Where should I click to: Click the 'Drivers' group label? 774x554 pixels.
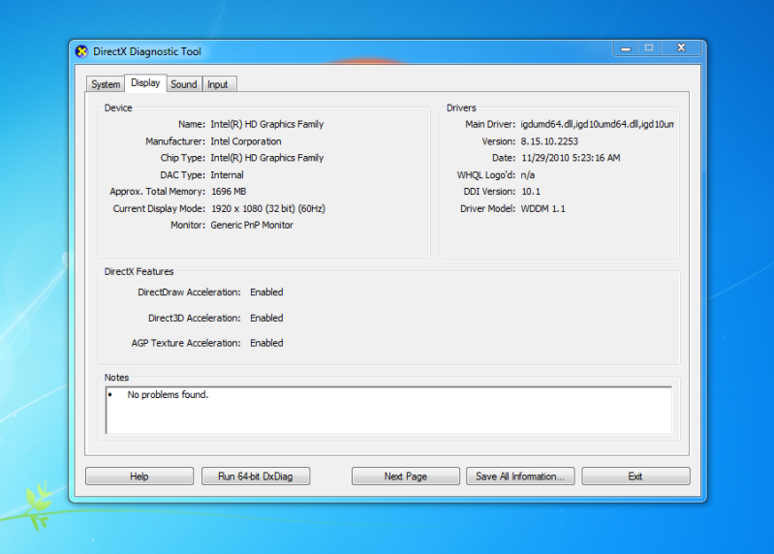click(461, 108)
